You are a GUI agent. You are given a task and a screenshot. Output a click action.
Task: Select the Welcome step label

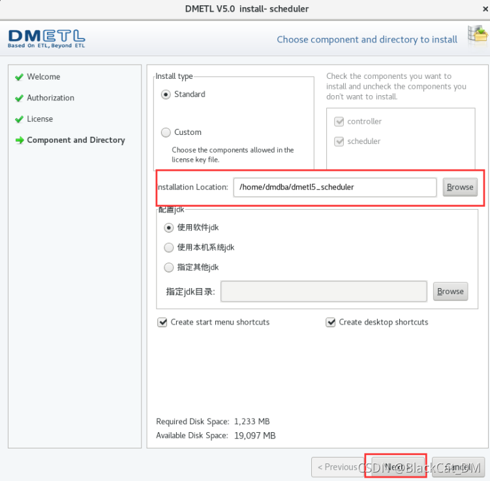44,77
